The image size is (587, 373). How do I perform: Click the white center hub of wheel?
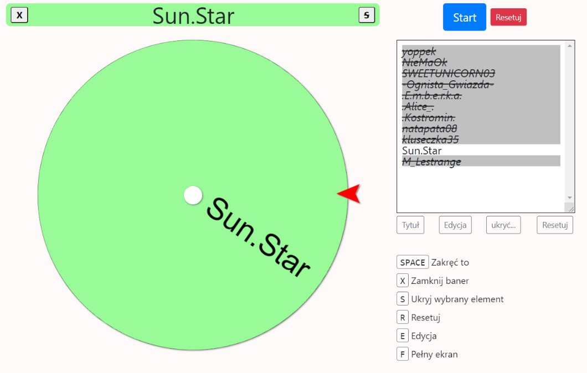(x=193, y=195)
